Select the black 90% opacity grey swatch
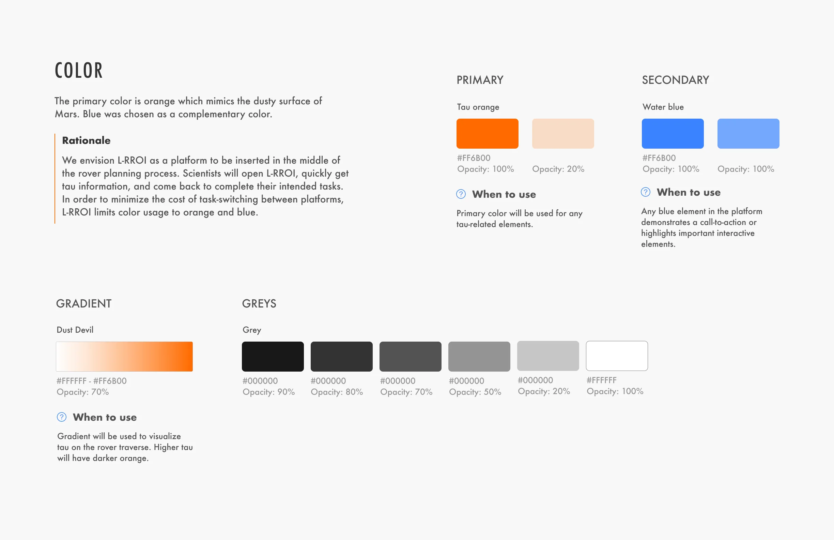The image size is (834, 540). (273, 356)
